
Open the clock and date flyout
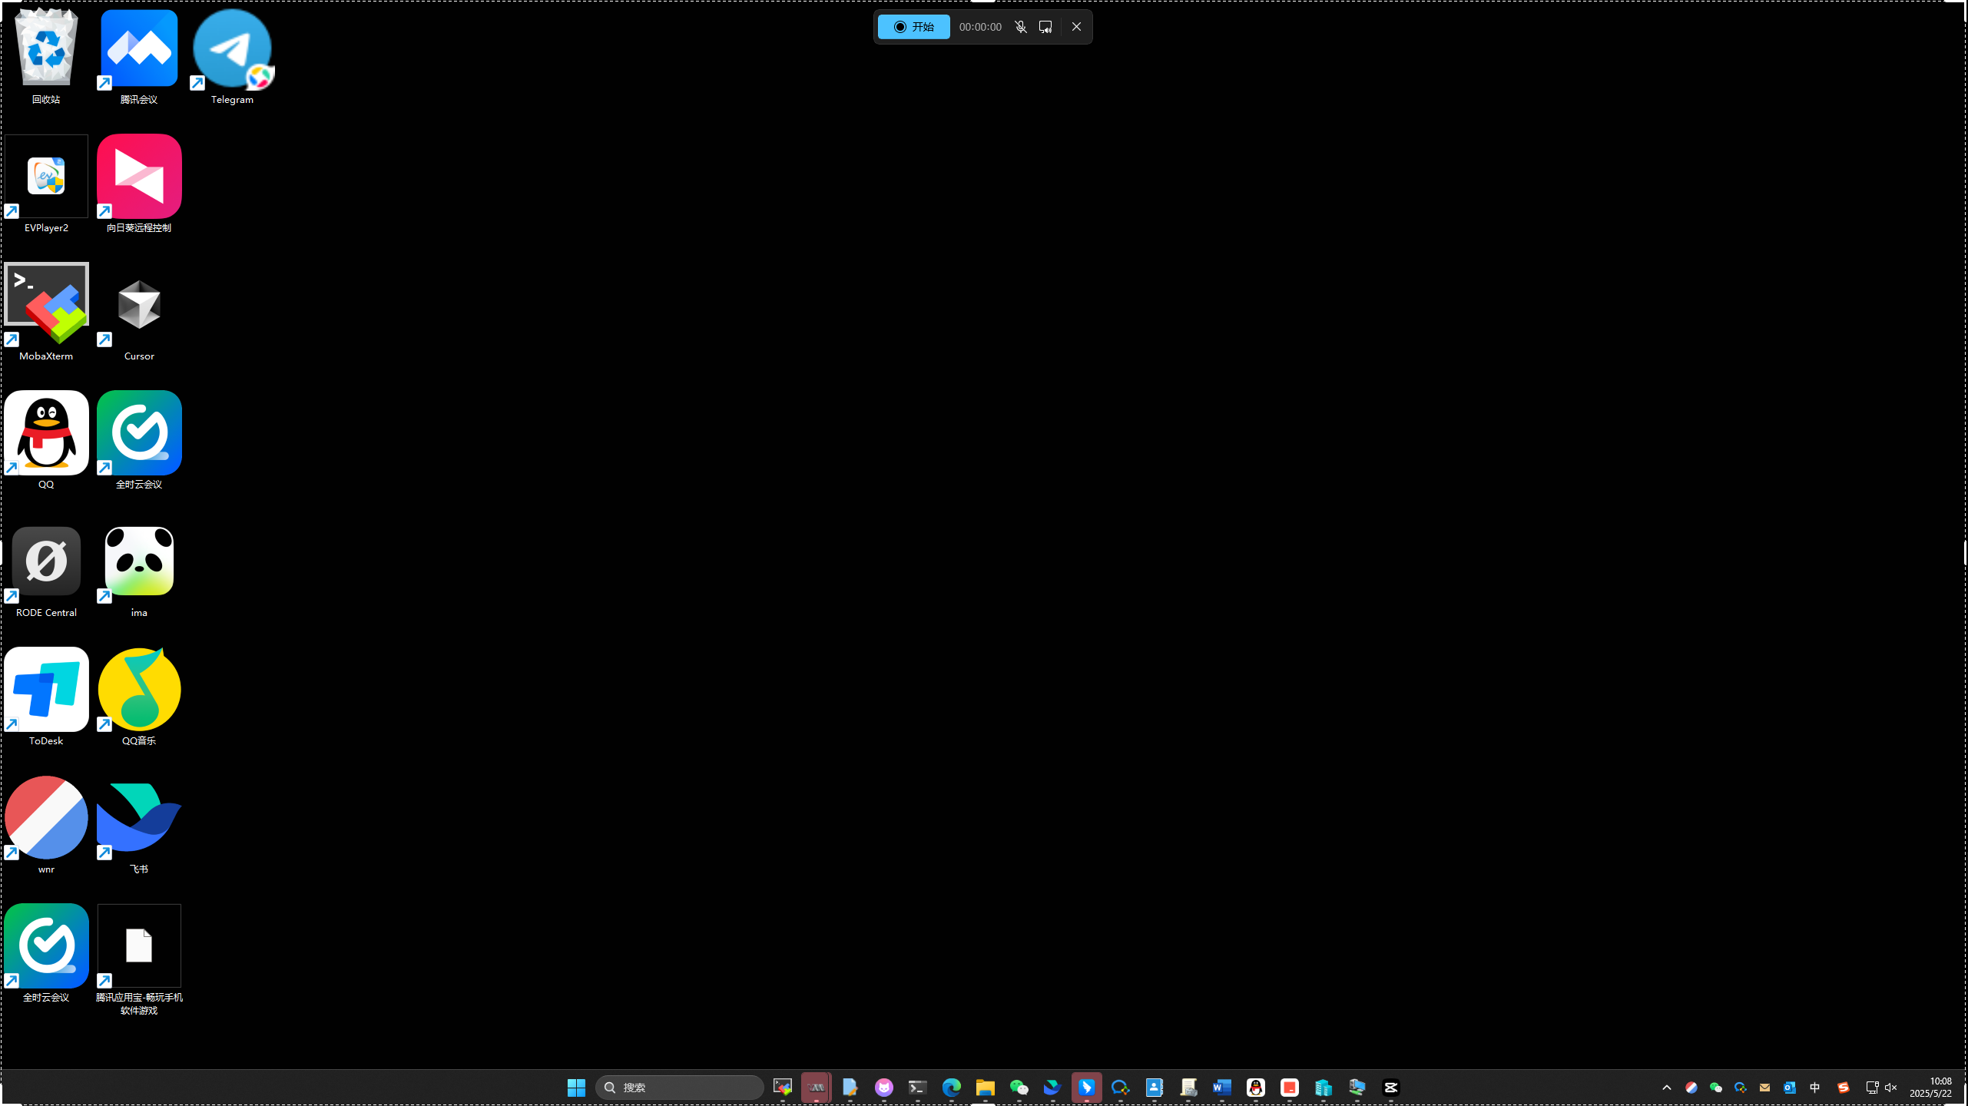pos(1930,1088)
